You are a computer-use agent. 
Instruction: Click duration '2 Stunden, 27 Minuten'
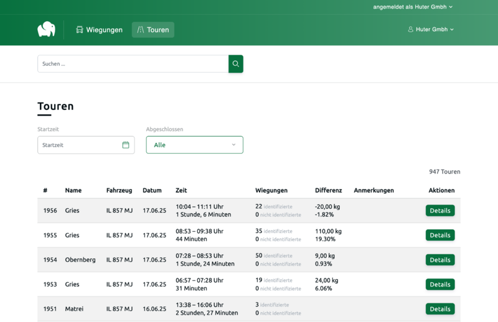tap(207, 313)
